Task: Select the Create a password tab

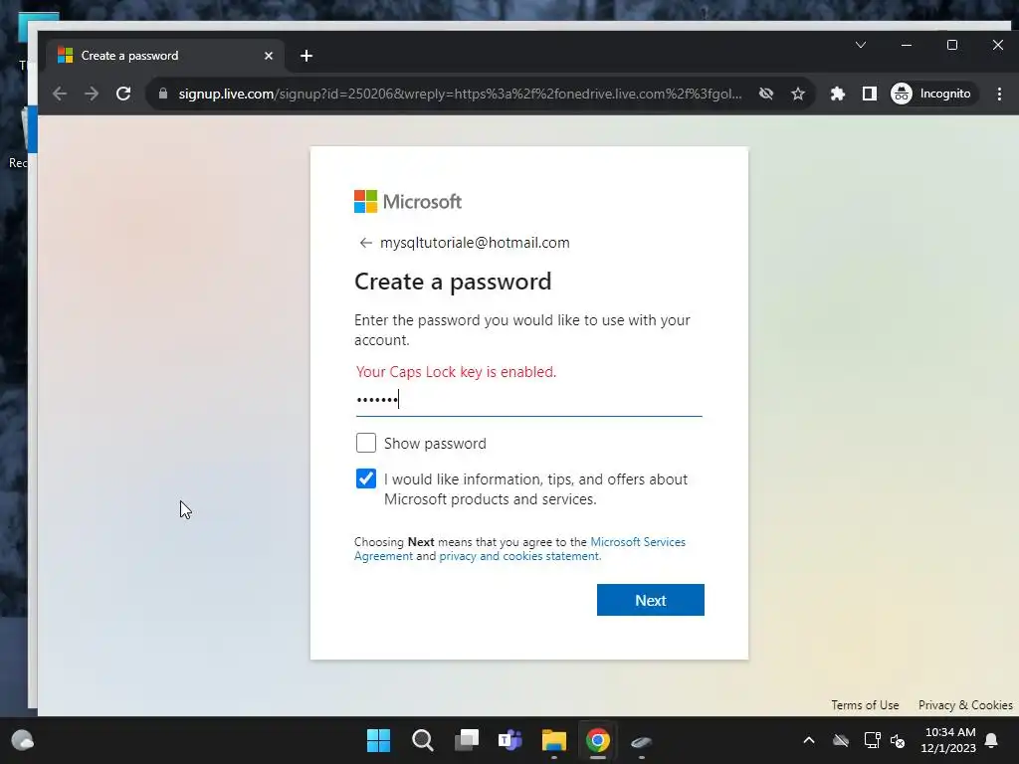Action: click(166, 56)
